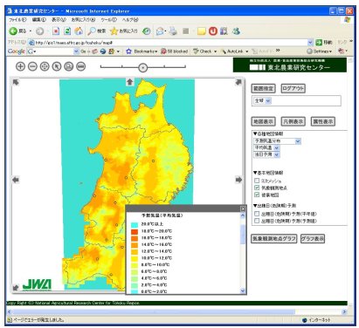Click the 気象観測地点グラフ button

point(273,239)
